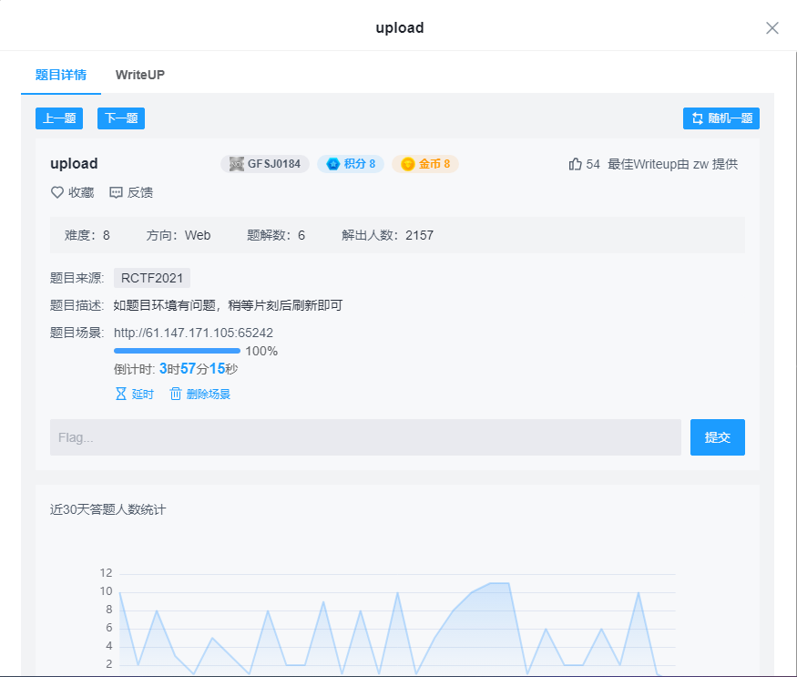The width and height of the screenshot is (797, 677).
Task: Select the 题目详情 tab
Action: tap(61, 75)
